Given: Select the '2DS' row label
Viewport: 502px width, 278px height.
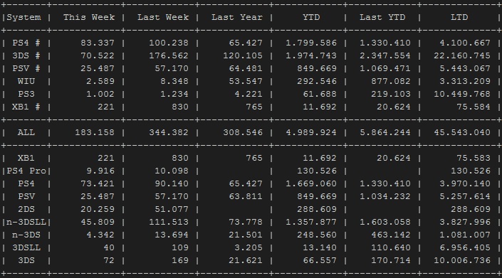Looking at the screenshot, I should pos(26,209).
